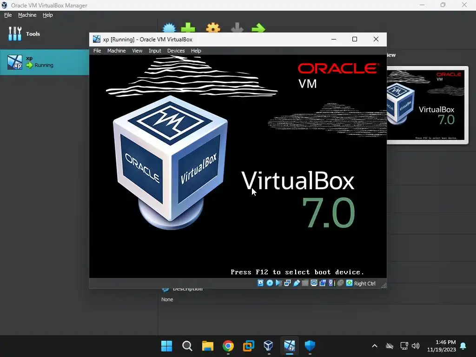Open Google Chrome from the taskbar
Image resolution: width=476 pixels, height=357 pixels.
[228, 346]
